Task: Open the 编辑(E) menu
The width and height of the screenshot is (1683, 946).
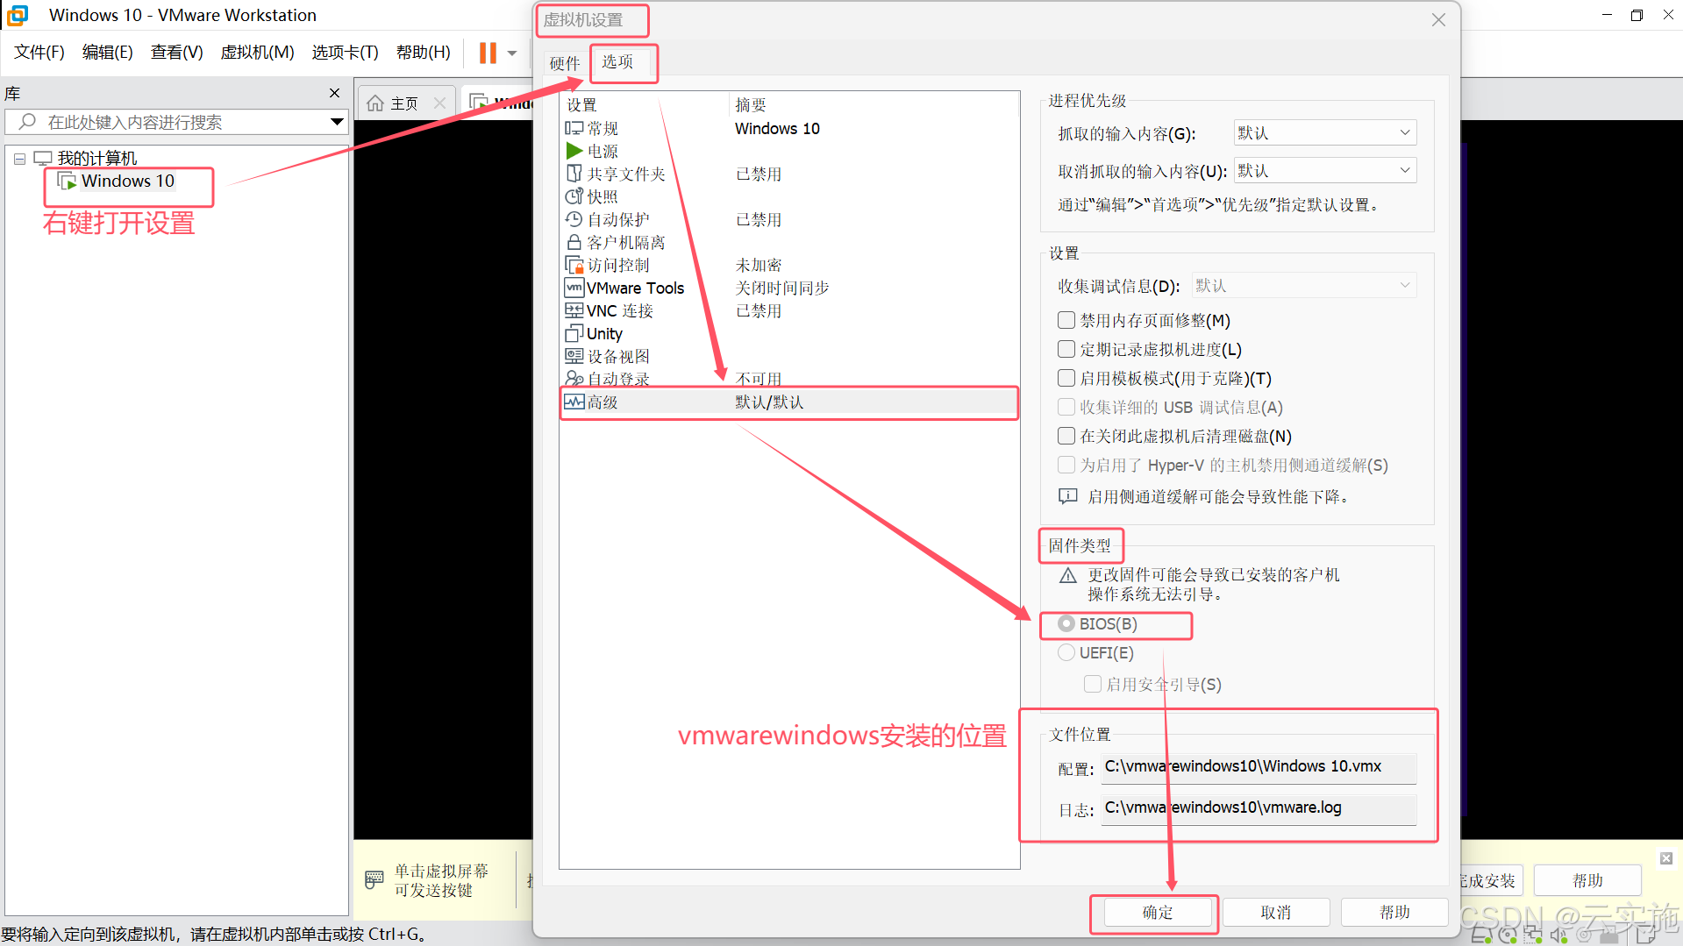Action: (107, 53)
